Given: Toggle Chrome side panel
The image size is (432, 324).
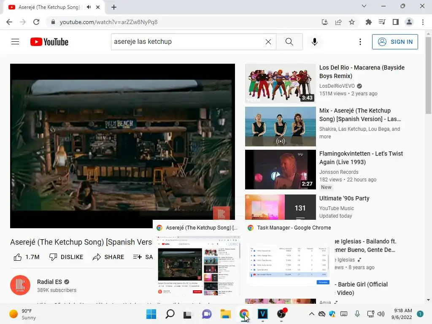Looking at the screenshot, I should click(x=396, y=22).
